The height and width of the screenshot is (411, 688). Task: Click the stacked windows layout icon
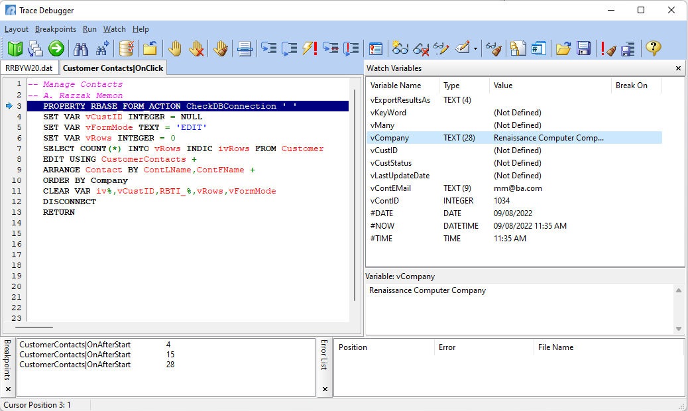[36, 48]
